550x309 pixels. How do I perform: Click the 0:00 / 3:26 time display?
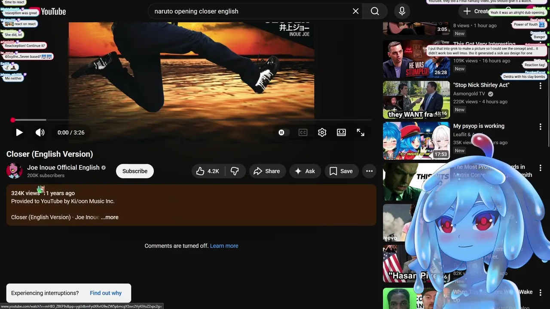tap(71, 133)
